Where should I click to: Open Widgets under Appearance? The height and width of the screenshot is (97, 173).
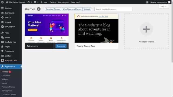point(5,79)
